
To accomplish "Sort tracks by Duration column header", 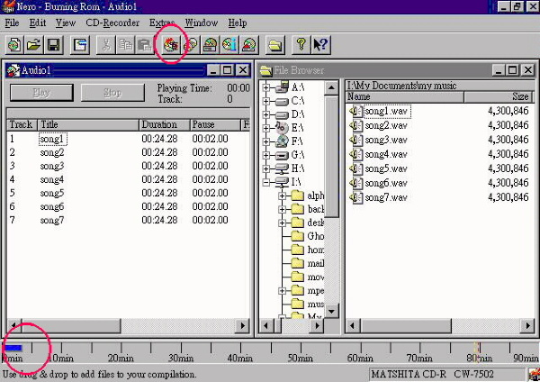I will [x=164, y=124].
